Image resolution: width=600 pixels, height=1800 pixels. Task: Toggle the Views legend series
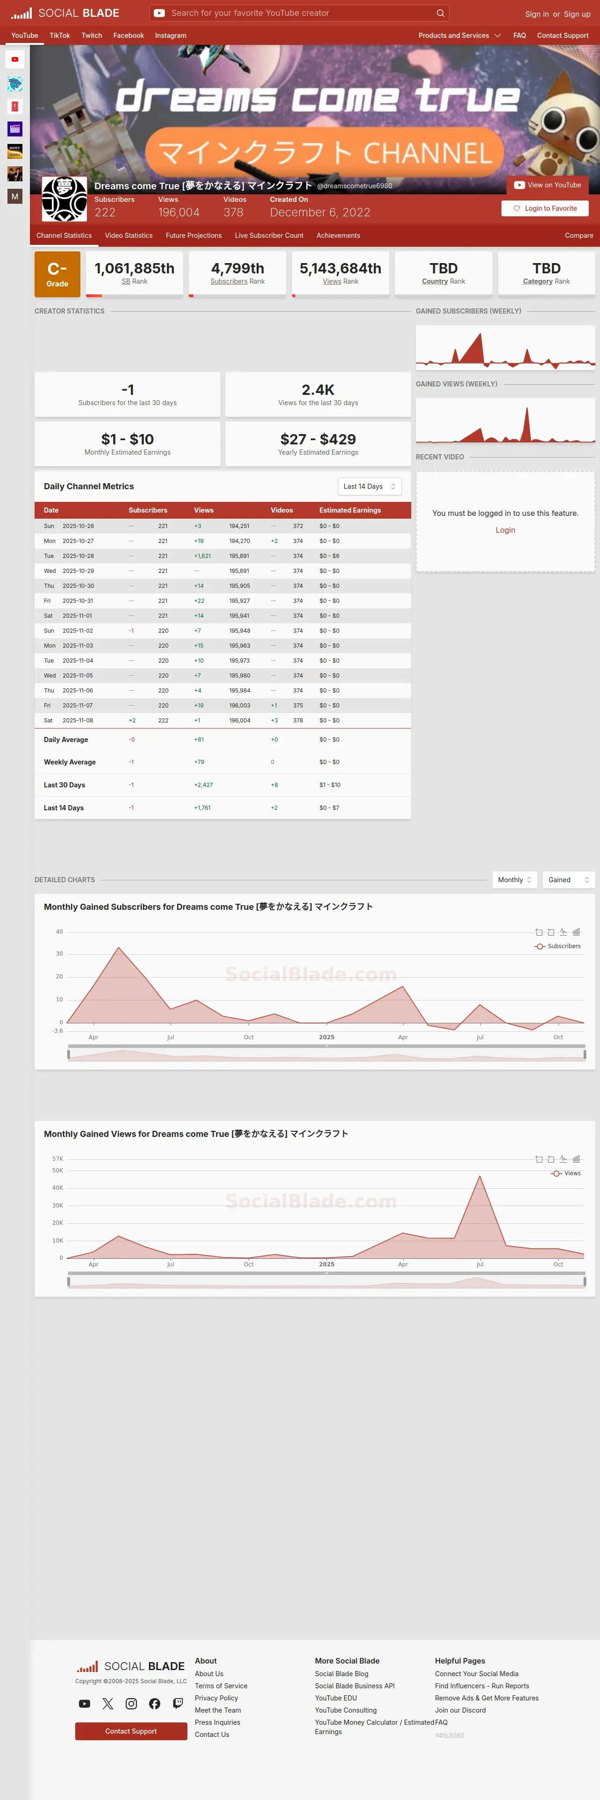pyautogui.click(x=566, y=1173)
